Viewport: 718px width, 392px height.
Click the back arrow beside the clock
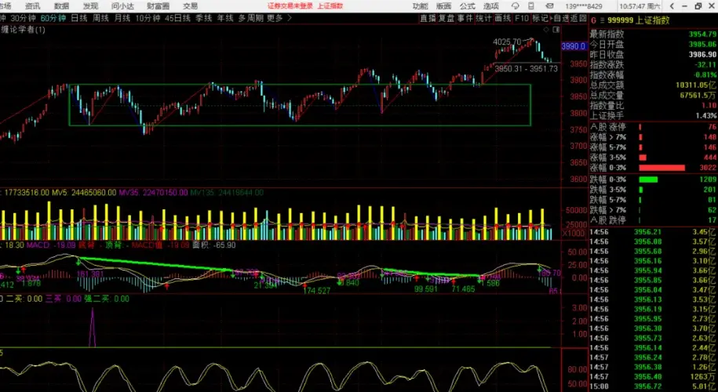point(672,6)
